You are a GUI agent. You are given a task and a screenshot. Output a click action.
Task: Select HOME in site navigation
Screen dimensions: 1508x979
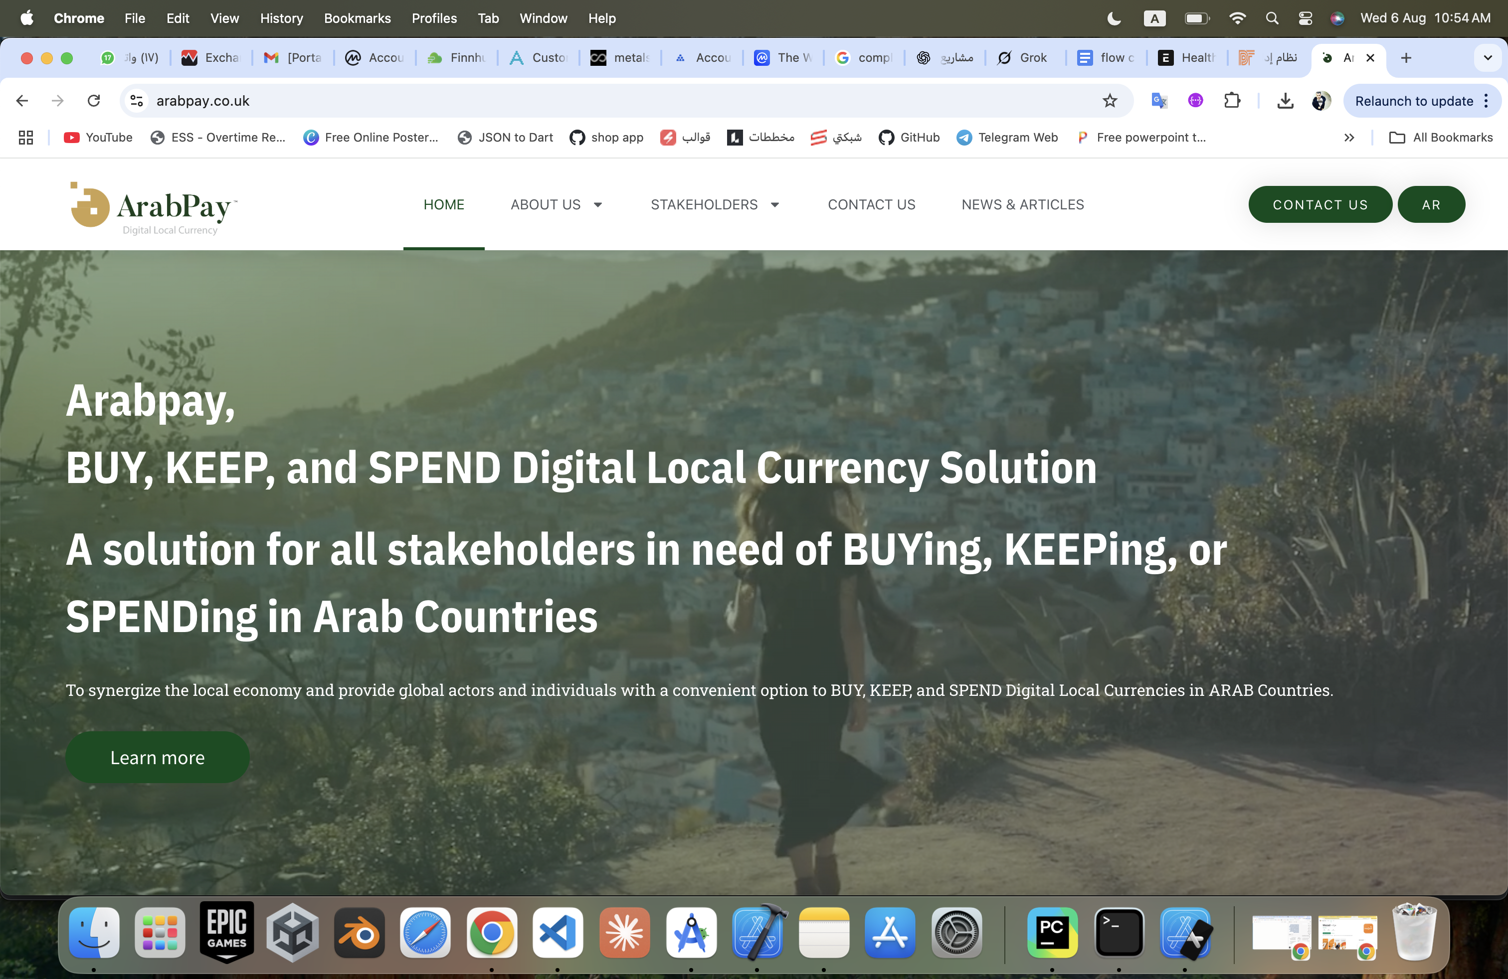443,204
